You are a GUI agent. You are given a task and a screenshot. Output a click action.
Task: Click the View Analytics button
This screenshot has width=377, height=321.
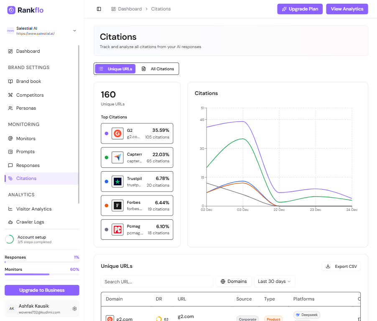coord(347,9)
